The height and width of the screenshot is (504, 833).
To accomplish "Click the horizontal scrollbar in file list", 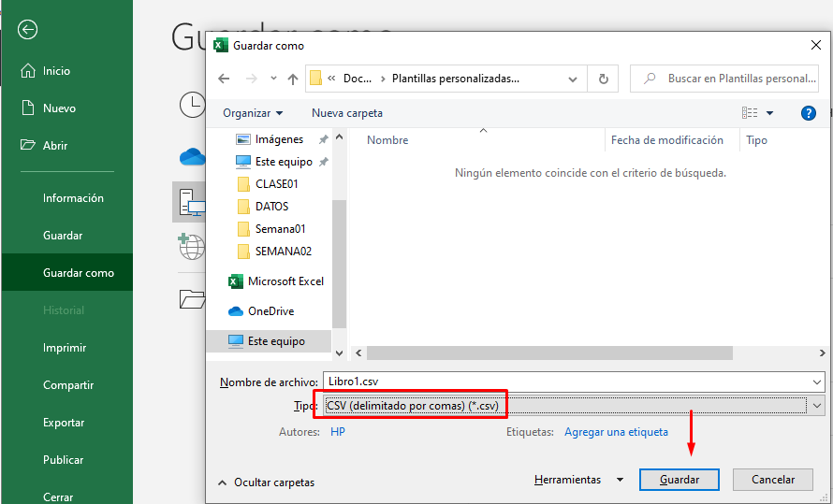I will [548, 353].
